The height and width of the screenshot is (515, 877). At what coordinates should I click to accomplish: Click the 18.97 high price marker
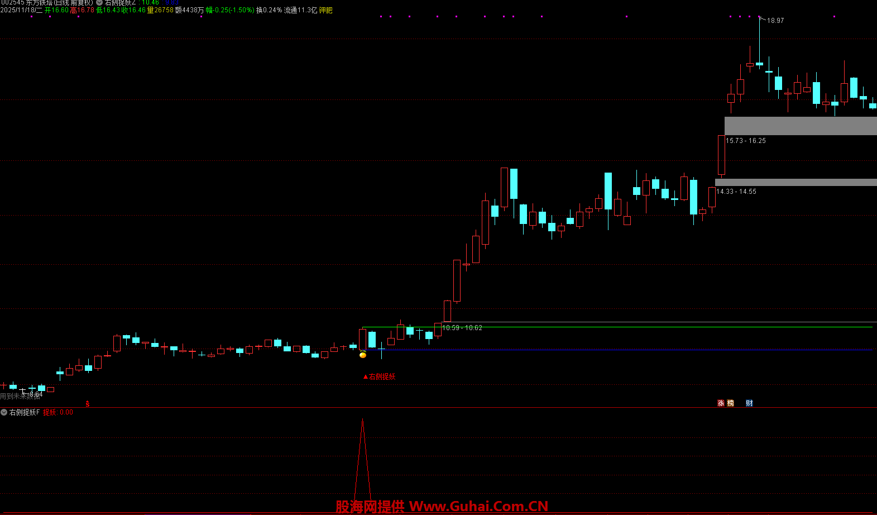[775, 21]
